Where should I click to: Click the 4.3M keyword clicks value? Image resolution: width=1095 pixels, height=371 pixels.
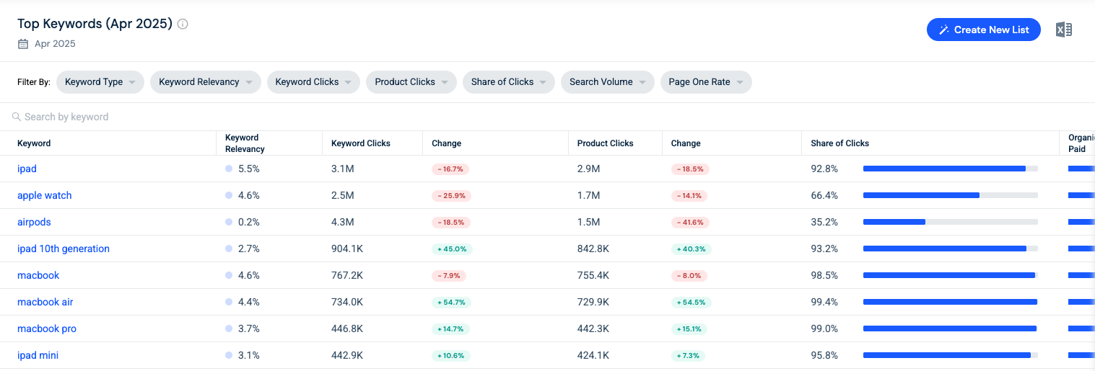343,222
